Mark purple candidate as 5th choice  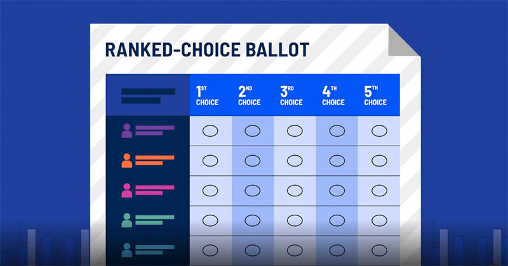tap(379, 131)
